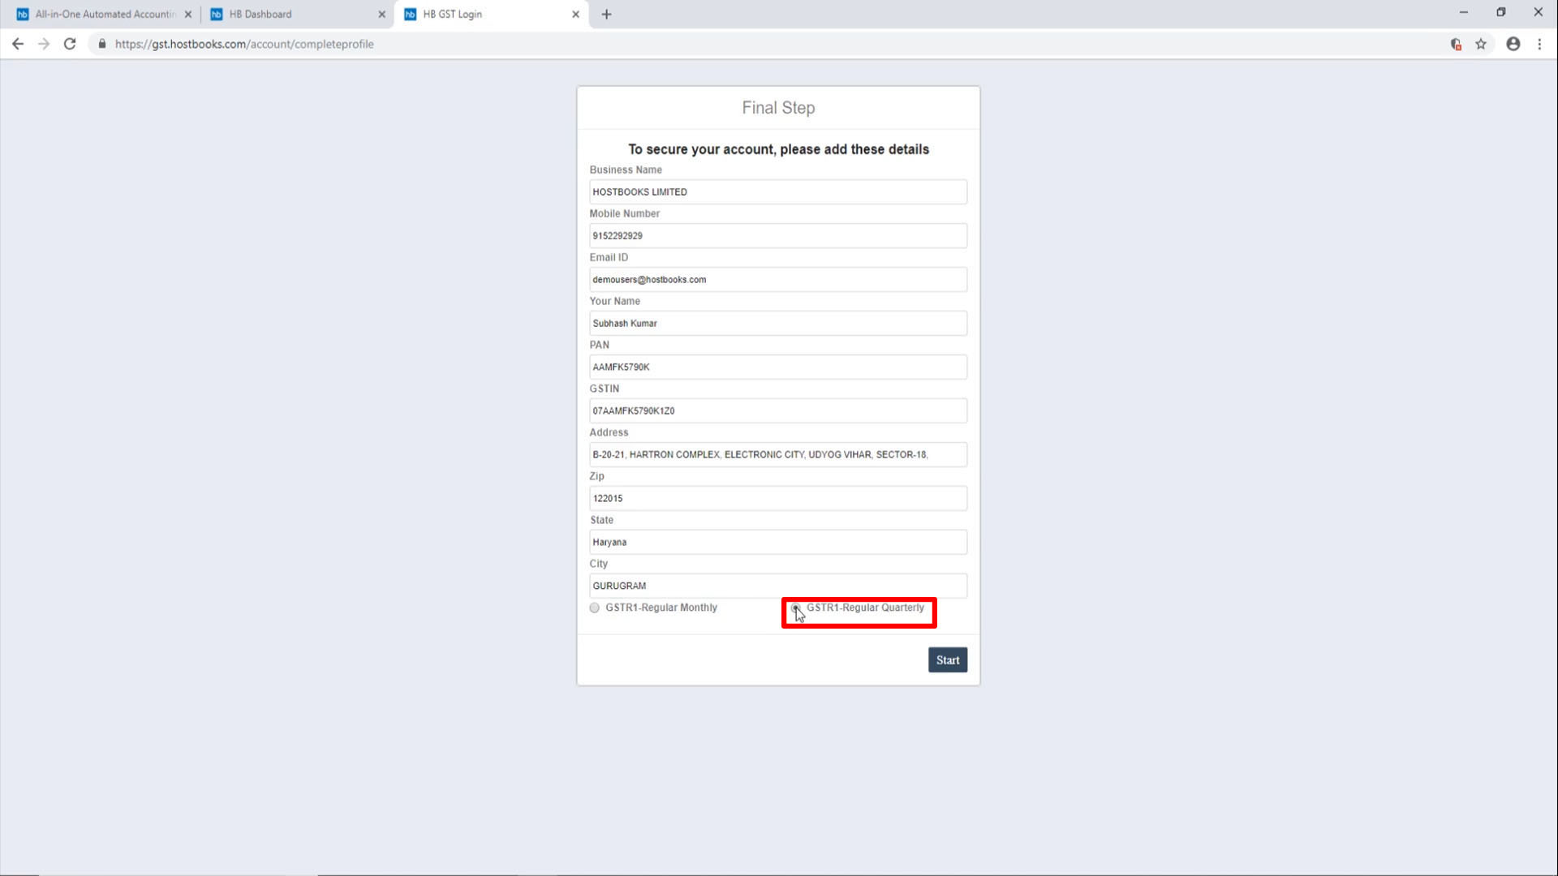Edit the Your Name field
This screenshot has width=1558, height=876.
tap(778, 324)
